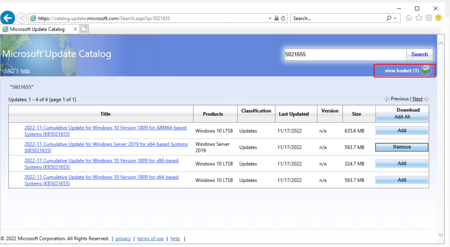Click the padlock security icon in address bar
This screenshot has height=247, width=450.
click(x=276, y=18)
